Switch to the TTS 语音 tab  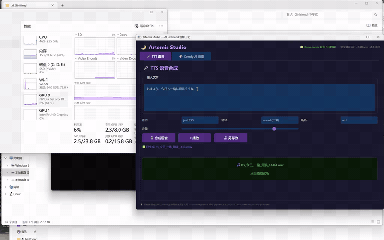(155, 56)
